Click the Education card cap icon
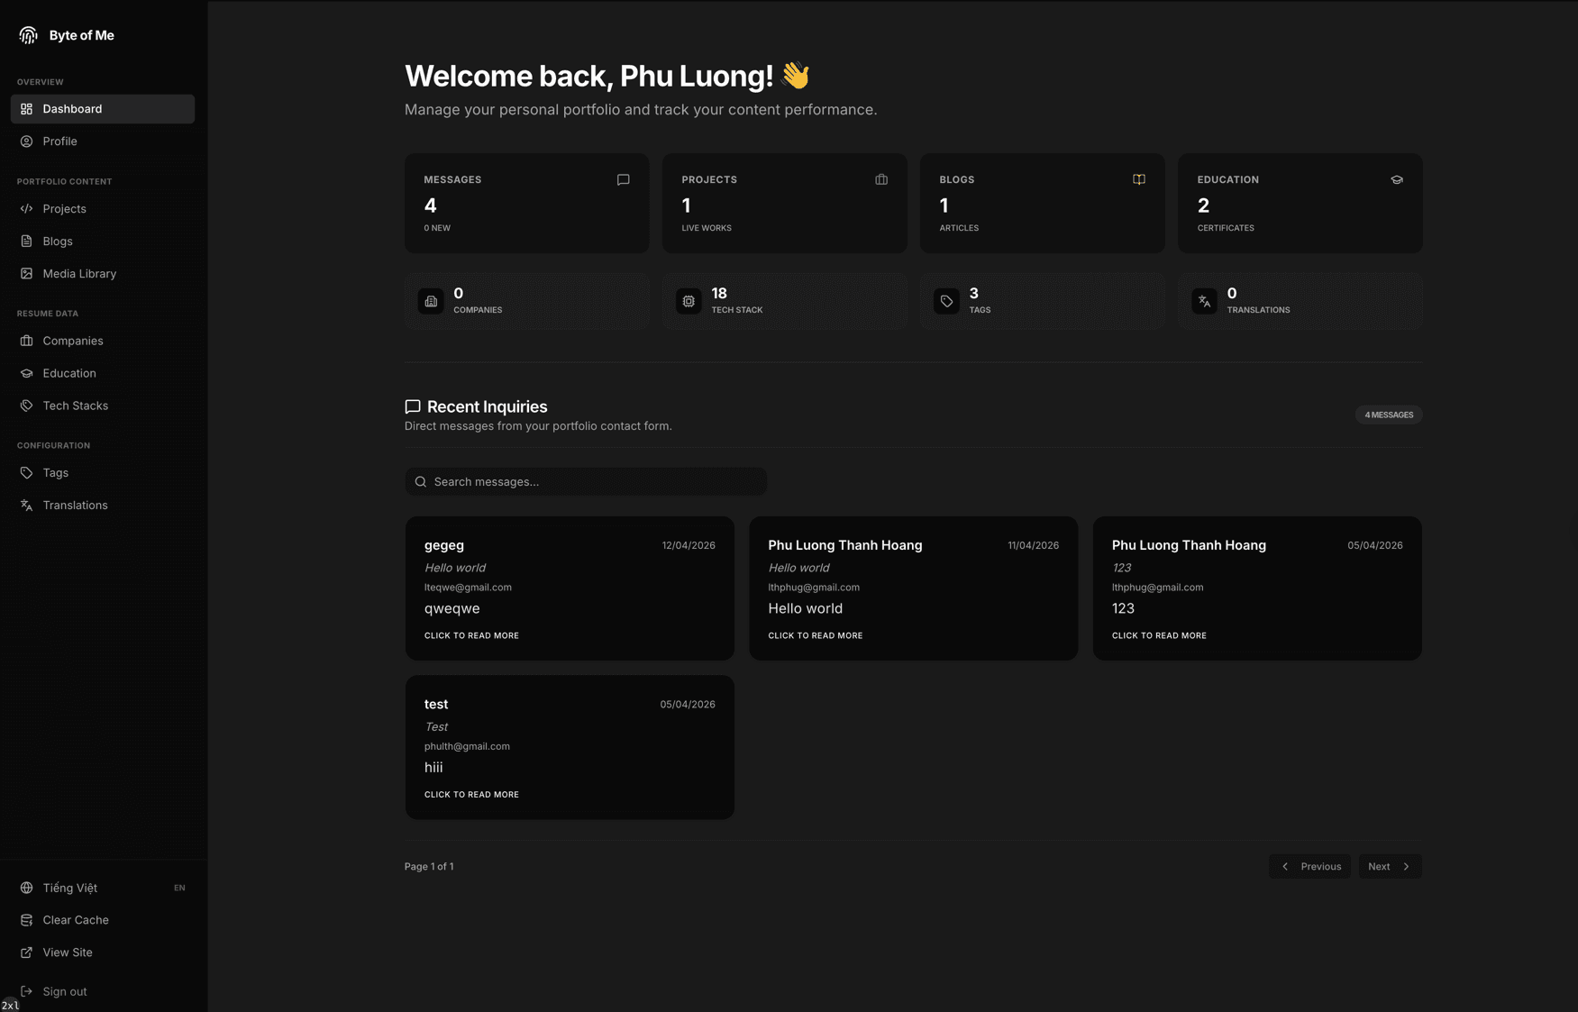The height and width of the screenshot is (1012, 1578). (1397, 179)
